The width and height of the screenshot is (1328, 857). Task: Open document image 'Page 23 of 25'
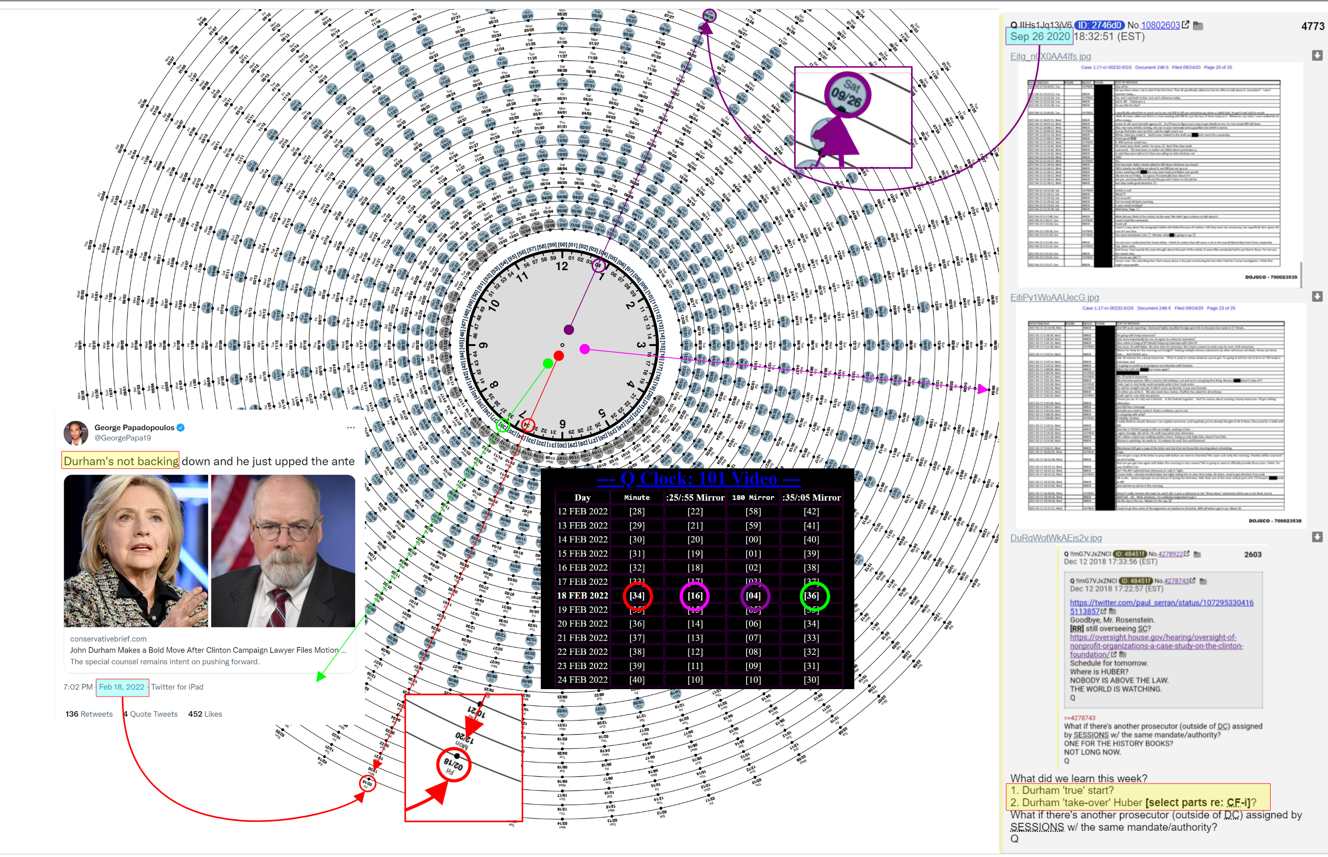(x=1161, y=415)
